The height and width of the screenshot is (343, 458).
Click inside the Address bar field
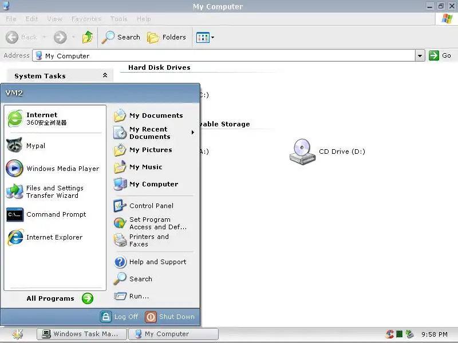[x=224, y=55]
